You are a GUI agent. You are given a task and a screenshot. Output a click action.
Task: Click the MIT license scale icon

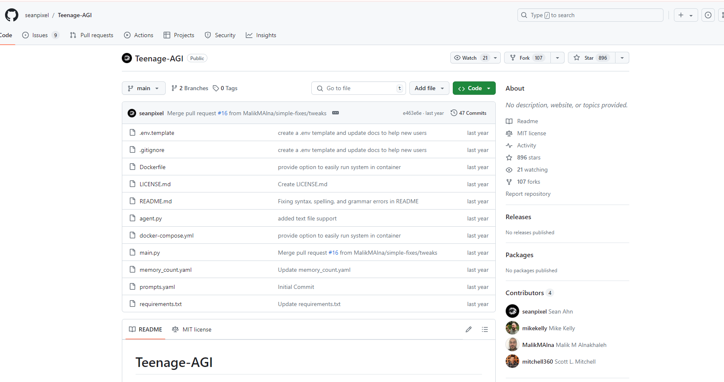pyautogui.click(x=509, y=133)
